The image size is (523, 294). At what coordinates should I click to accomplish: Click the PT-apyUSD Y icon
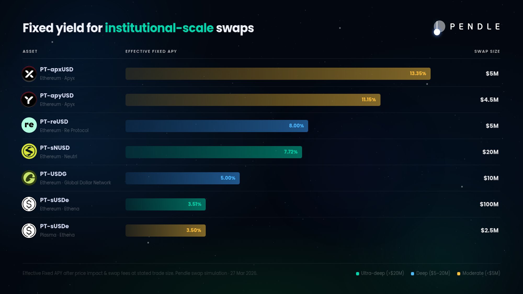tap(29, 100)
